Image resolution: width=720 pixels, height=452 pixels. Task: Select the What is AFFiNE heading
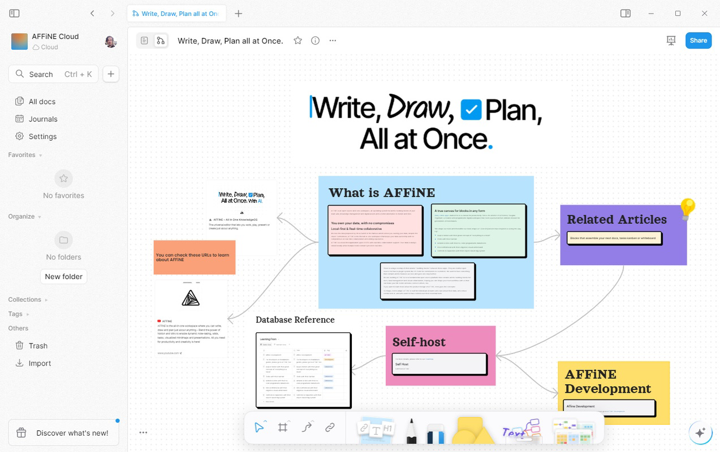[382, 193]
